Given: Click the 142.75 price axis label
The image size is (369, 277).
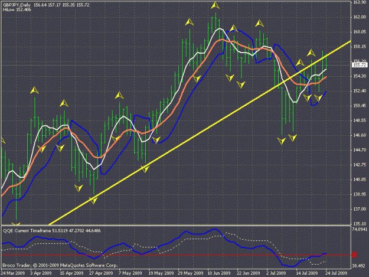Looking at the screenshot, I should [x=360, y=165].
